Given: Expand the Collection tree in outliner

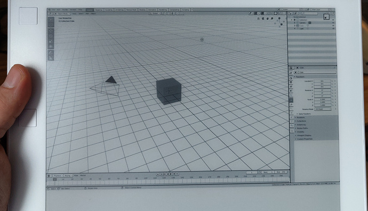Looking at the screenshot, I should [292, 20].
